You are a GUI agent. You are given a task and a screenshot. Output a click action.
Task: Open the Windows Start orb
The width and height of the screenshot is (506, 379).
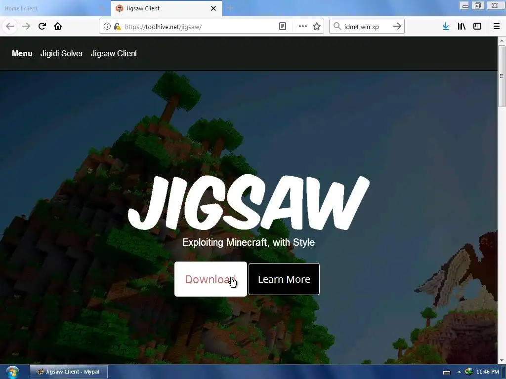point(12,372)
